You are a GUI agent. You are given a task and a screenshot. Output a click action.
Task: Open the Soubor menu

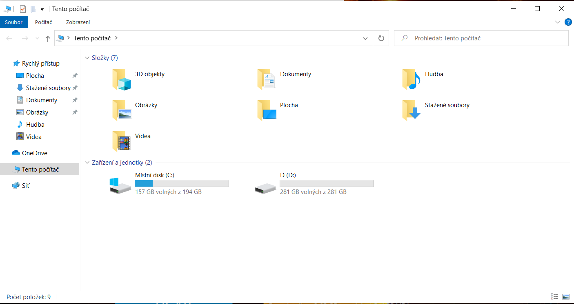pyautogui.click(x=14, y=22)
